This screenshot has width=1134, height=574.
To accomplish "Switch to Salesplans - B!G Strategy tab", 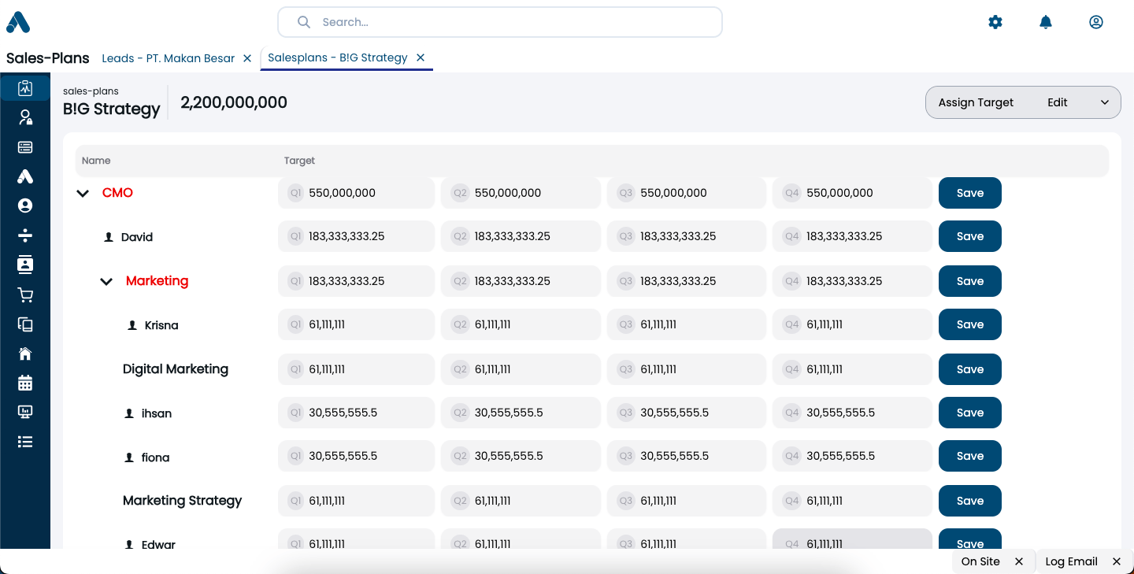I will [x=338, y=57].
